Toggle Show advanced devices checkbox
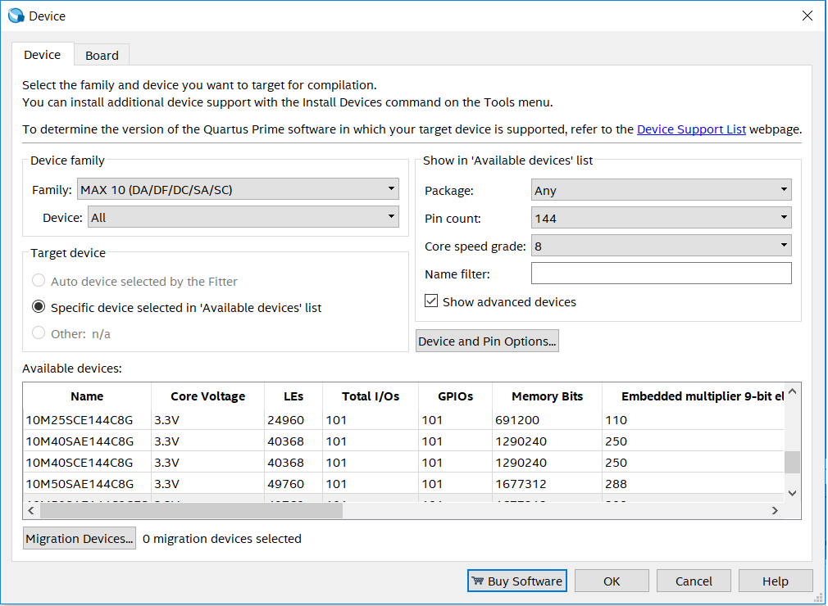 point(432,302)
